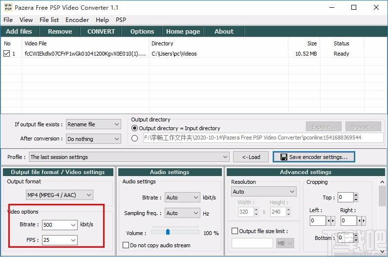Image resolution: width=388 pixels, height=257 pixels.
Task: Expand the 'After conversion' dropdown
Action: [93, 139]
